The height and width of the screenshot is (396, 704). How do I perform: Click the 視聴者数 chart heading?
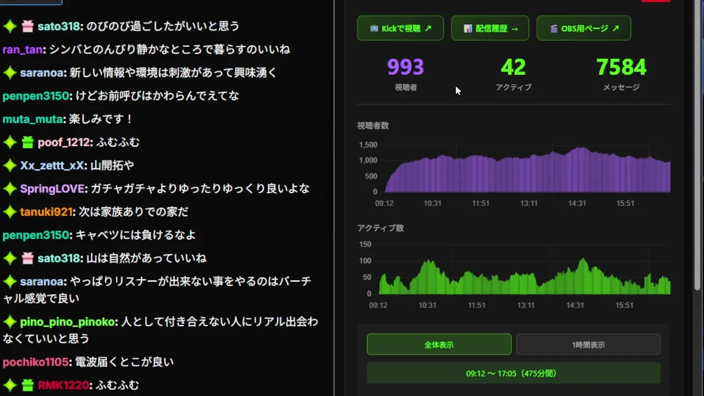point(373,125)
